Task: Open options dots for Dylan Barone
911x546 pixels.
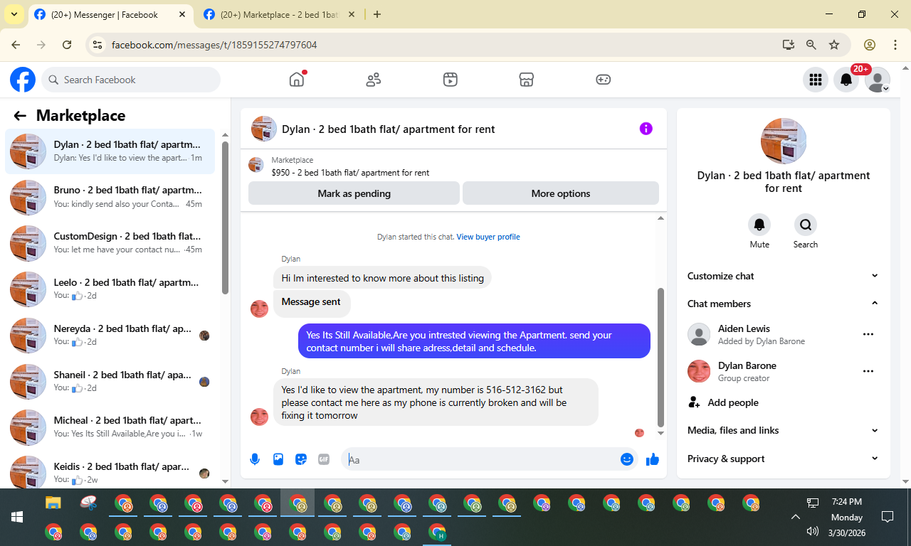Action: (x=868, y=371)
